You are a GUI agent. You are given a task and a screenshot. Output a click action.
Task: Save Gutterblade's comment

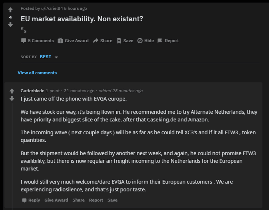112,200
